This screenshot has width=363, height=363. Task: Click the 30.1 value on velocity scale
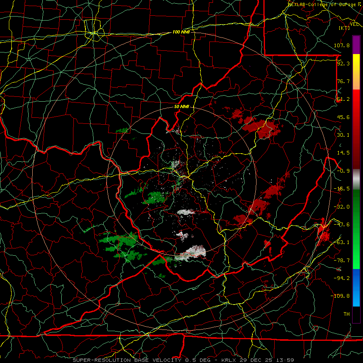[x=343, y=135]
